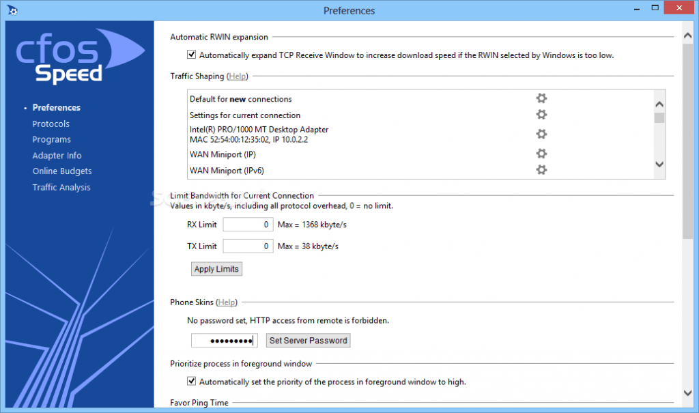Toggle automatic foreground process priority setting
The height and width of the screenshot is (413, 699).
point(192,381)
